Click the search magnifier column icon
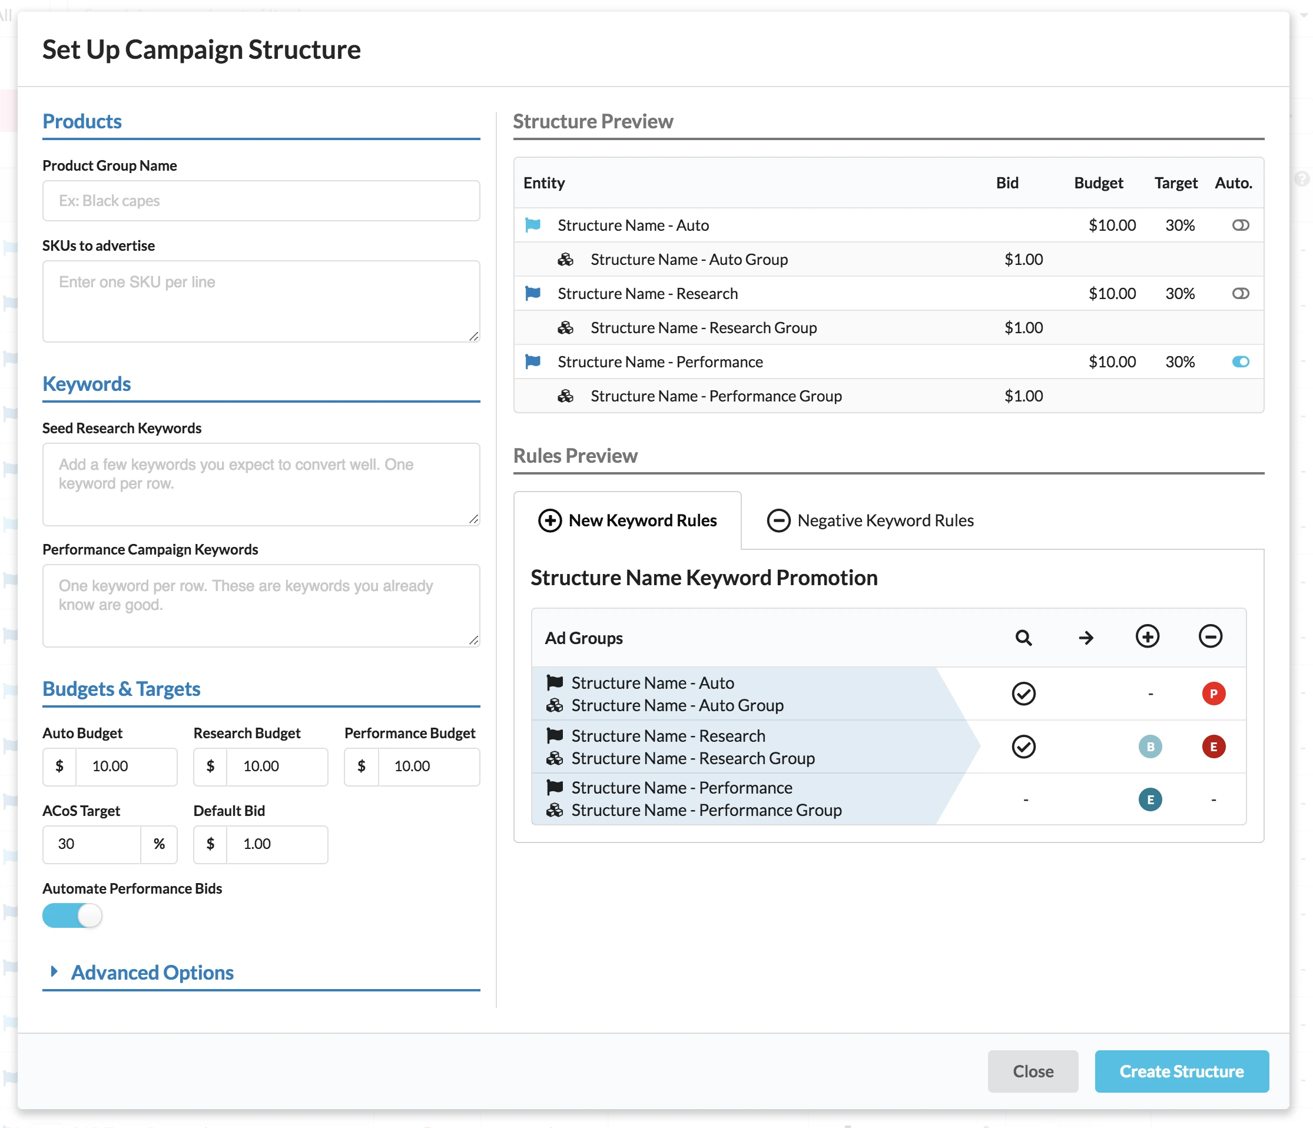Screen dimensions: 1313x1128 tap(1023, 638)
